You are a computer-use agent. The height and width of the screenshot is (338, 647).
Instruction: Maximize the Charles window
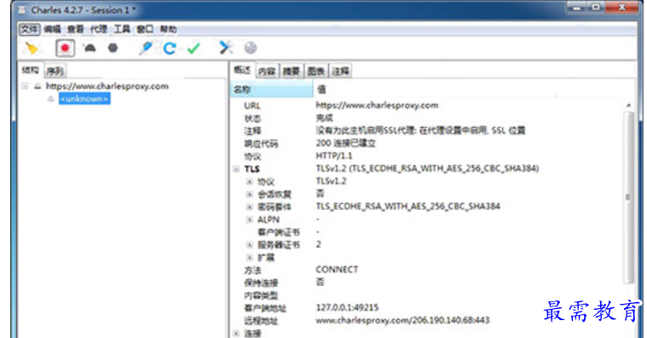tap(595, 8)
